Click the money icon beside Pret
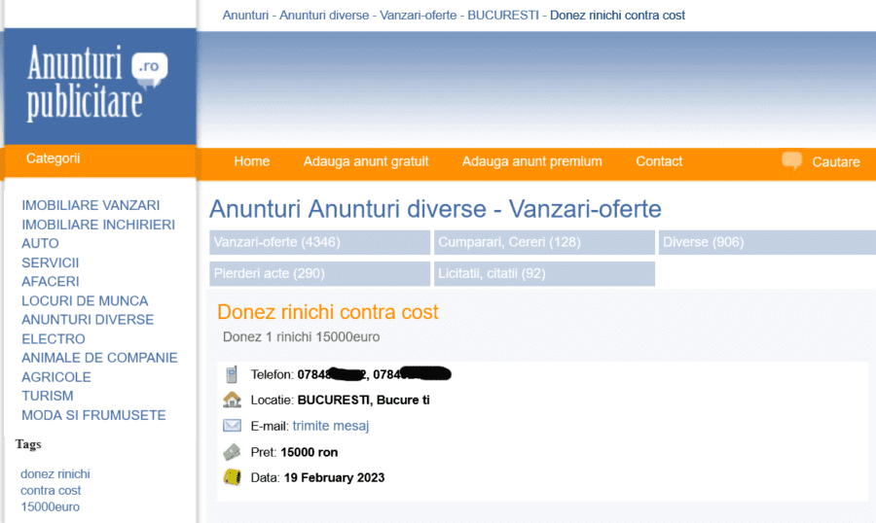 (232, 452)
